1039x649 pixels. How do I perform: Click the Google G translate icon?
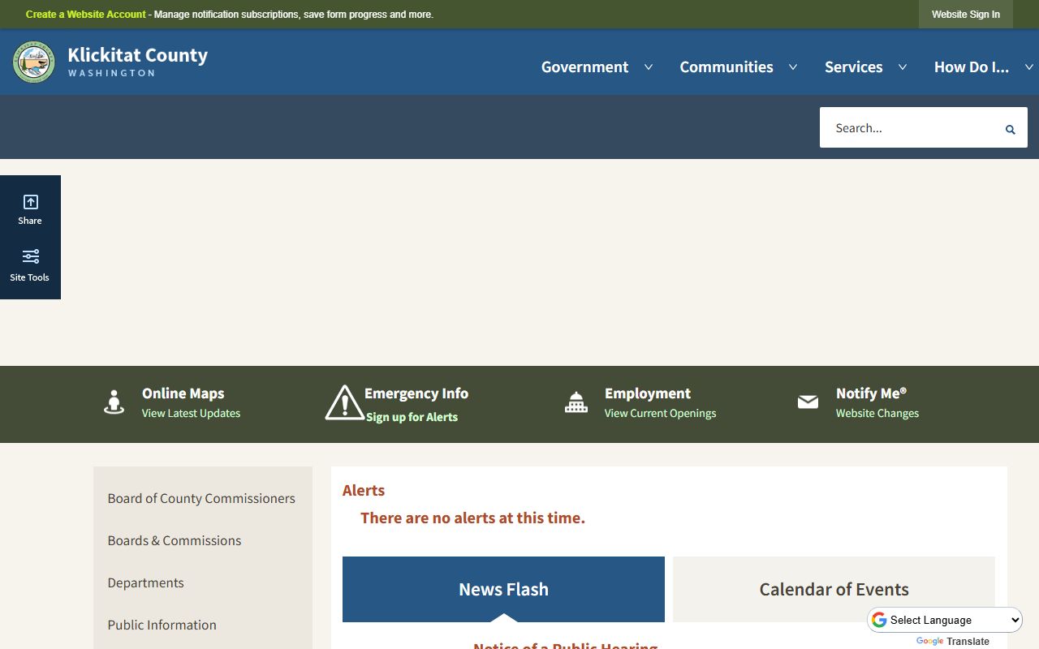879,620
